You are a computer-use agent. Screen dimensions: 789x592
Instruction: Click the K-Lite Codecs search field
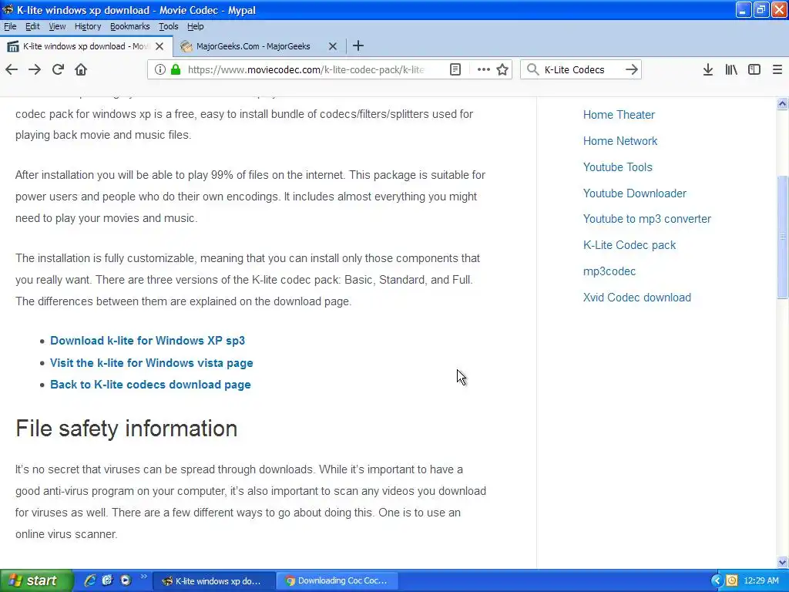(x=583, y=69)
